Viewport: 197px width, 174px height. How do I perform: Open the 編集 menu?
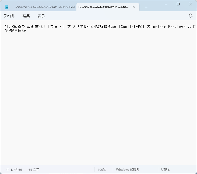(26, 16)
